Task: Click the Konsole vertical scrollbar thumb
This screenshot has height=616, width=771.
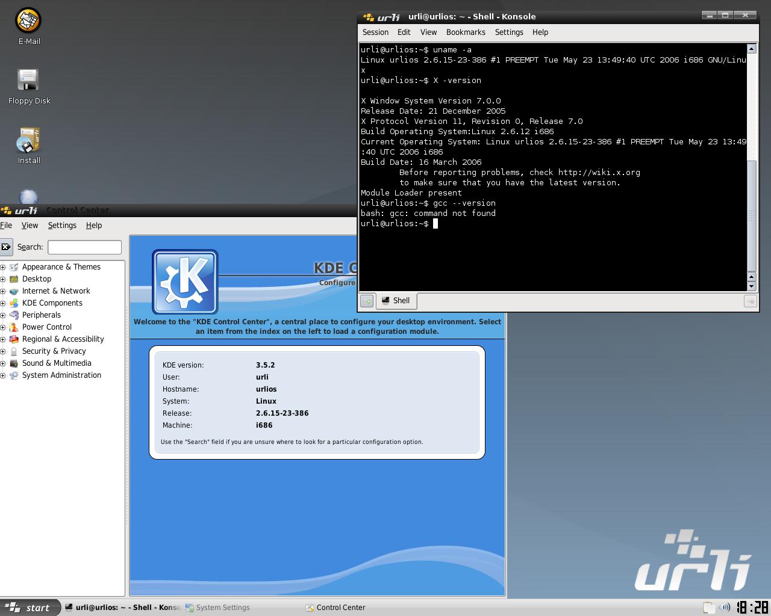Action: pos(751,217)
